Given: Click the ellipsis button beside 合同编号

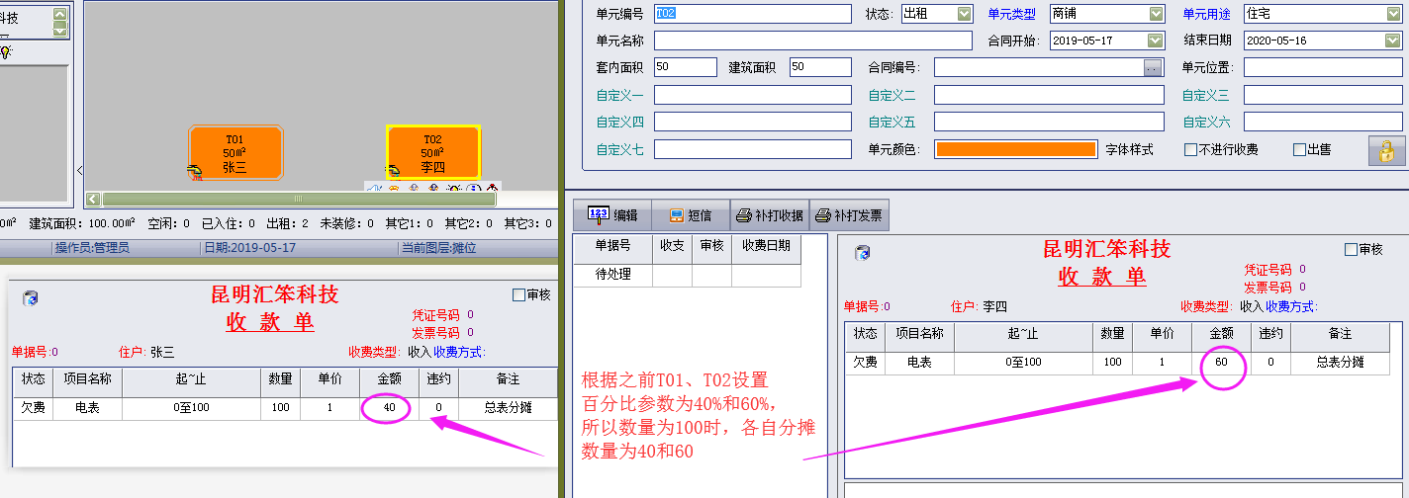Looking at the screenshot, I should tap(1152, 68).
